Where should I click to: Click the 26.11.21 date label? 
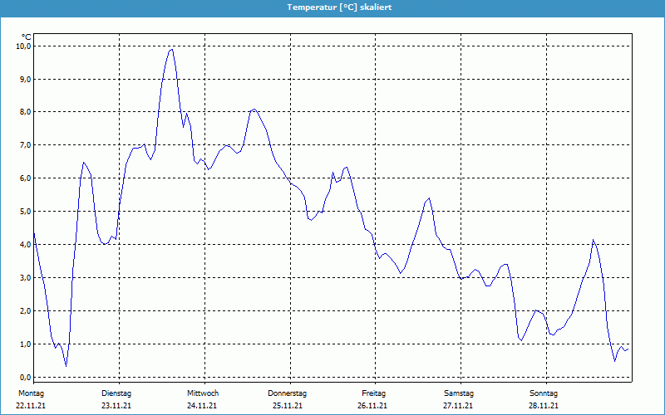tap(373, 406)
